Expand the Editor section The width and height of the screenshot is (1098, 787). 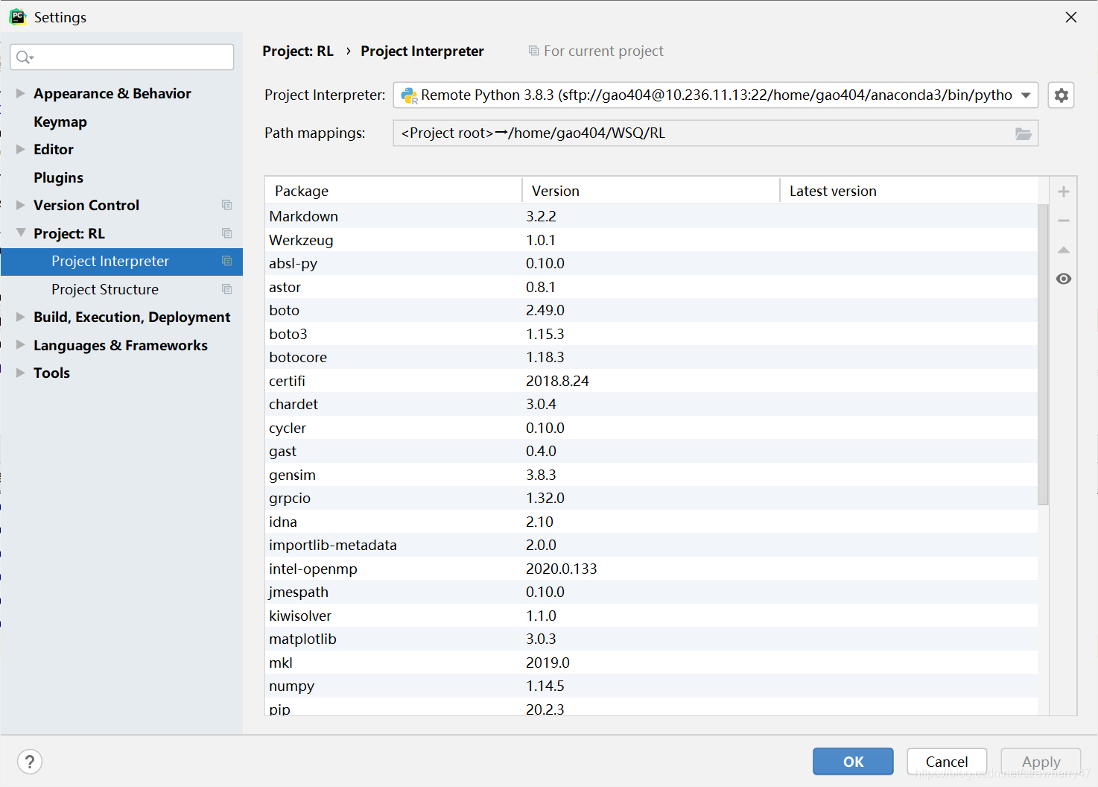coord(21,149)
